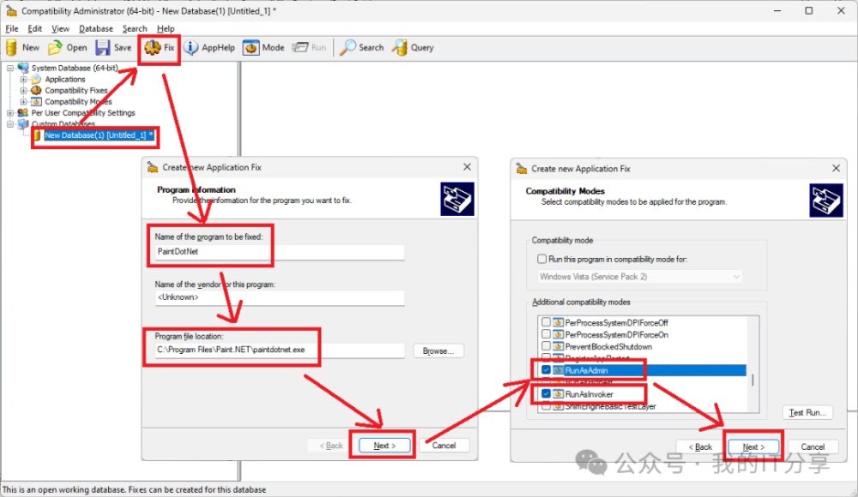This screenshot has width=858, height=497.
Task: Click the New database toolbar icon
Action: pos(22,48)
